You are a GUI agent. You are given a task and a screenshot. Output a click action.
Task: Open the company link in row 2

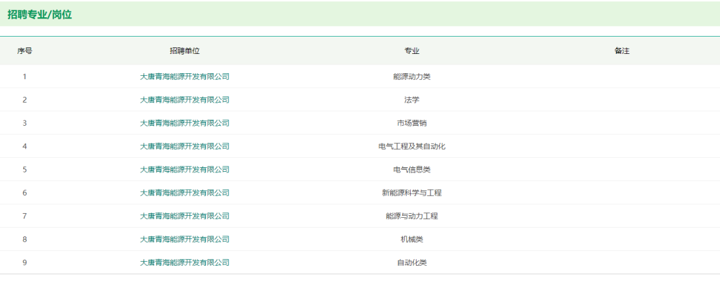[x=185, y=100]
